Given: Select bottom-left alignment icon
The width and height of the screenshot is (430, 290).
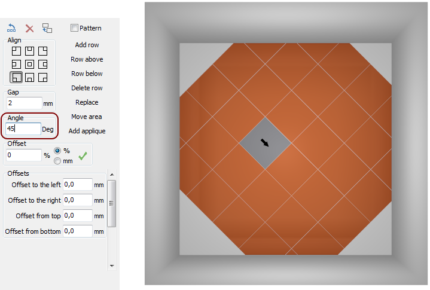Looking at the screenshot, I should pyautogui.click(x=16, y=77).
